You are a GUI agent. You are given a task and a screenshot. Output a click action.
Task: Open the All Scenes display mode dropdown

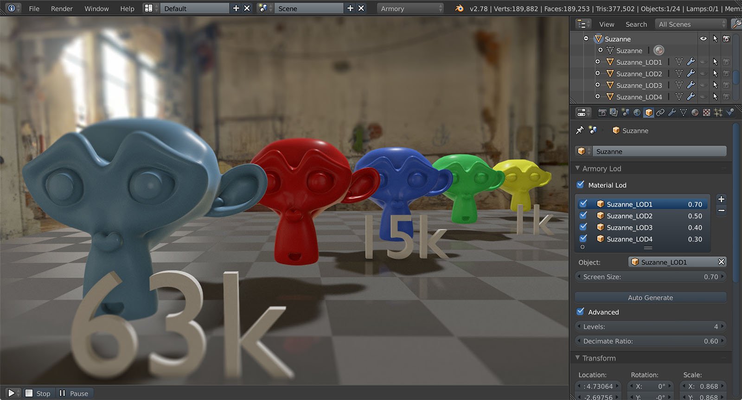(691, 24)
